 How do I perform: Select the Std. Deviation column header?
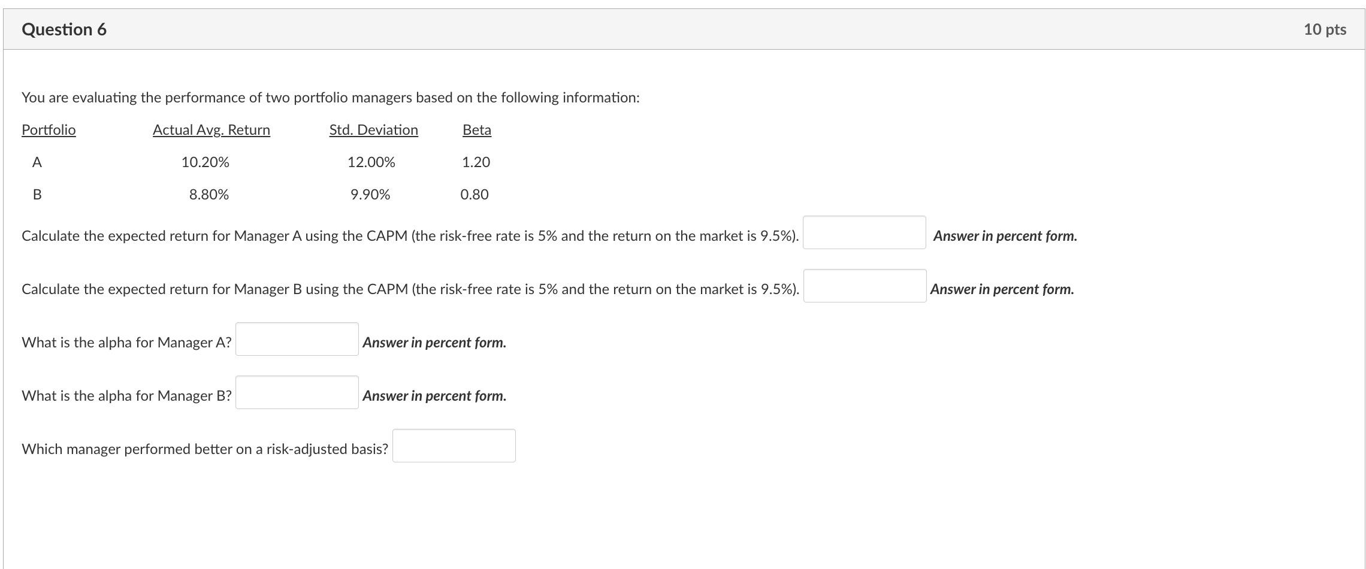point(373,129)
